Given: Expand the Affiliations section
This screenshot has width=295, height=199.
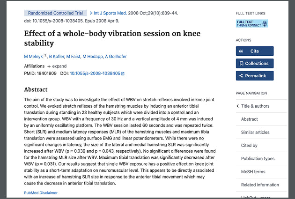Looking at the screenshot, I should 57,66.
